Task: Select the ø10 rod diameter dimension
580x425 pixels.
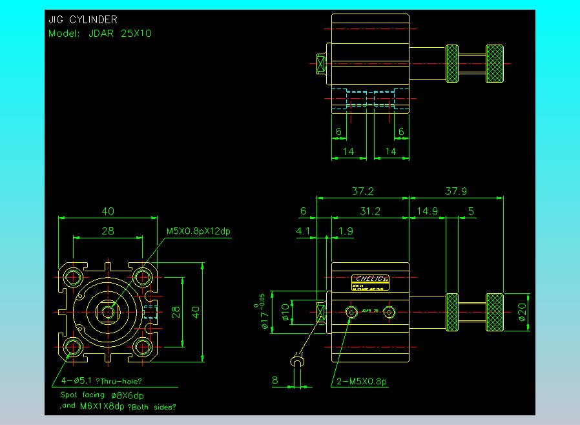Action: (285, 312)
